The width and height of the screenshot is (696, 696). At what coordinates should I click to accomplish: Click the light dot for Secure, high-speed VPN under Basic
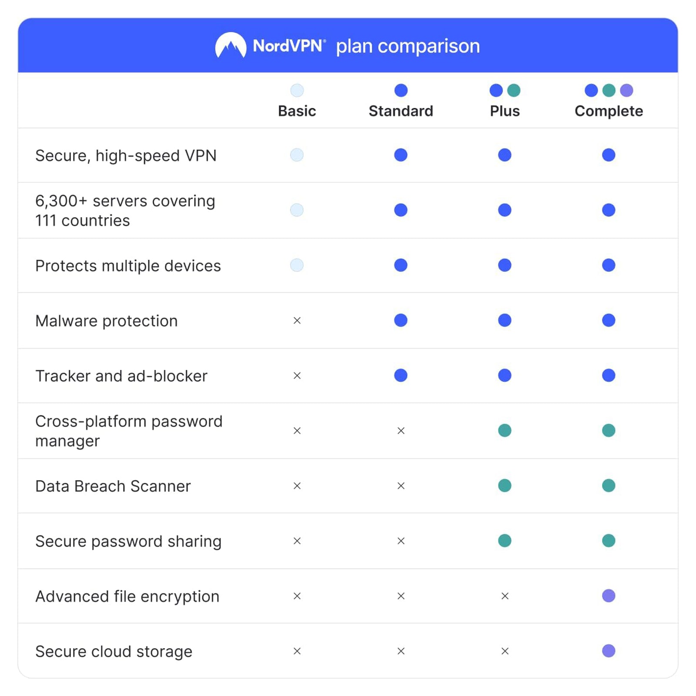point(297,155)
